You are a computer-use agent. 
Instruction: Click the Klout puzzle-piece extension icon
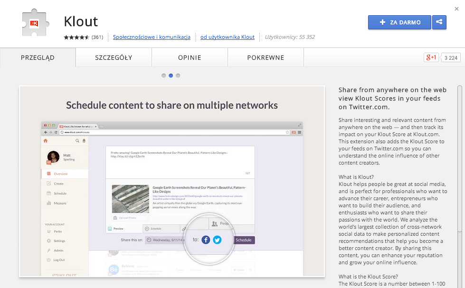coord(35,23)
